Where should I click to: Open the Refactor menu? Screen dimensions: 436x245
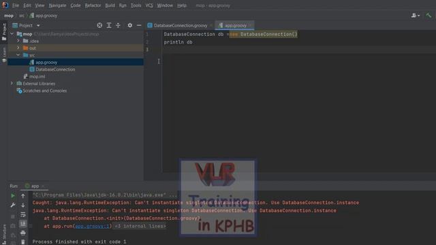coord(93,5)
